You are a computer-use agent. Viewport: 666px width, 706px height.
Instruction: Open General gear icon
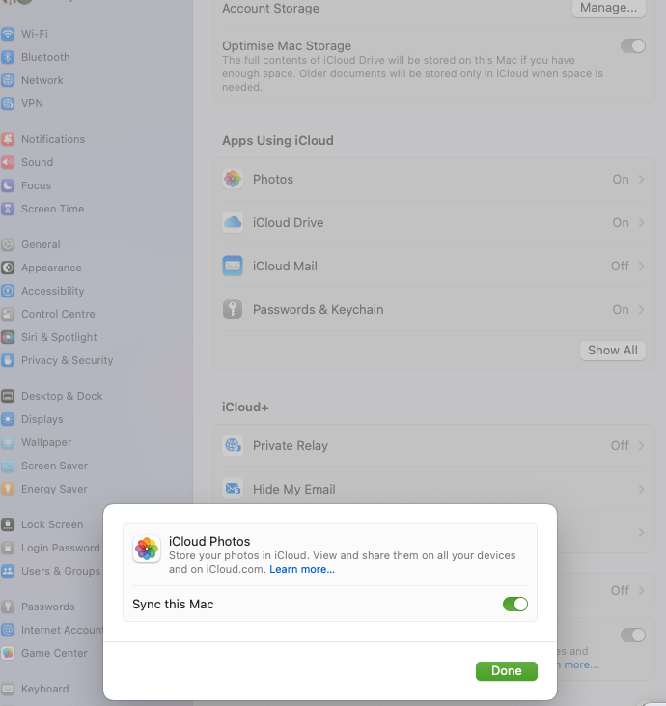pyautogui.click(x=8, y=244)
